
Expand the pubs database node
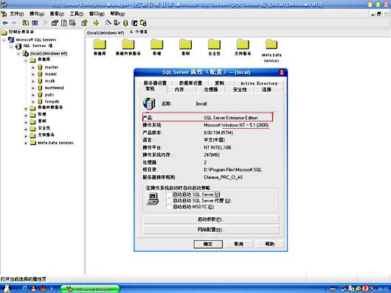32,95
